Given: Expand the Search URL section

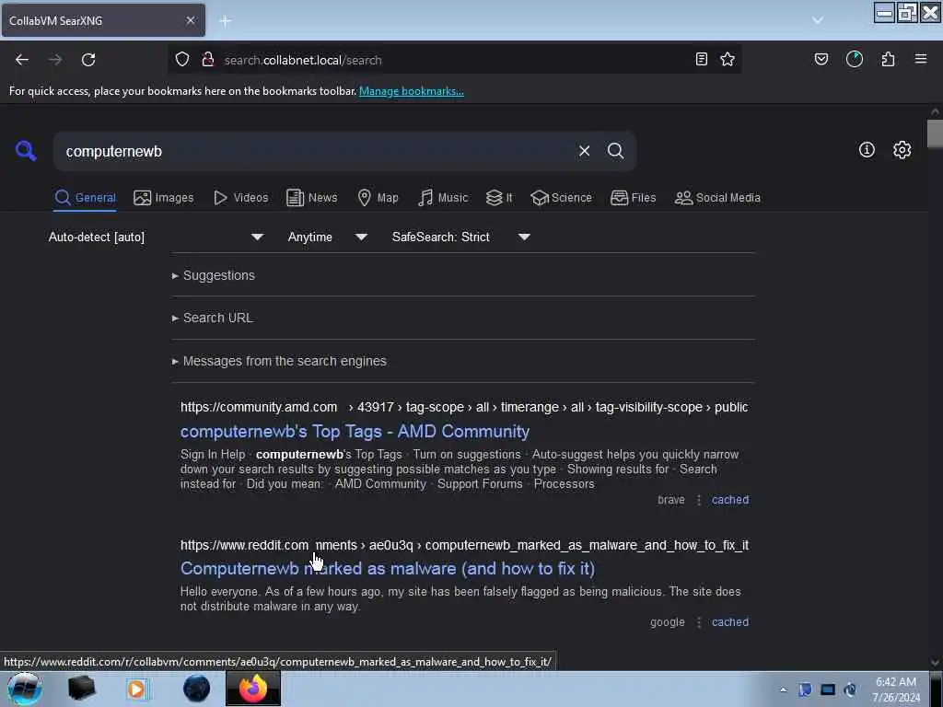Looking at the screenshot, I should coord(213,318).
